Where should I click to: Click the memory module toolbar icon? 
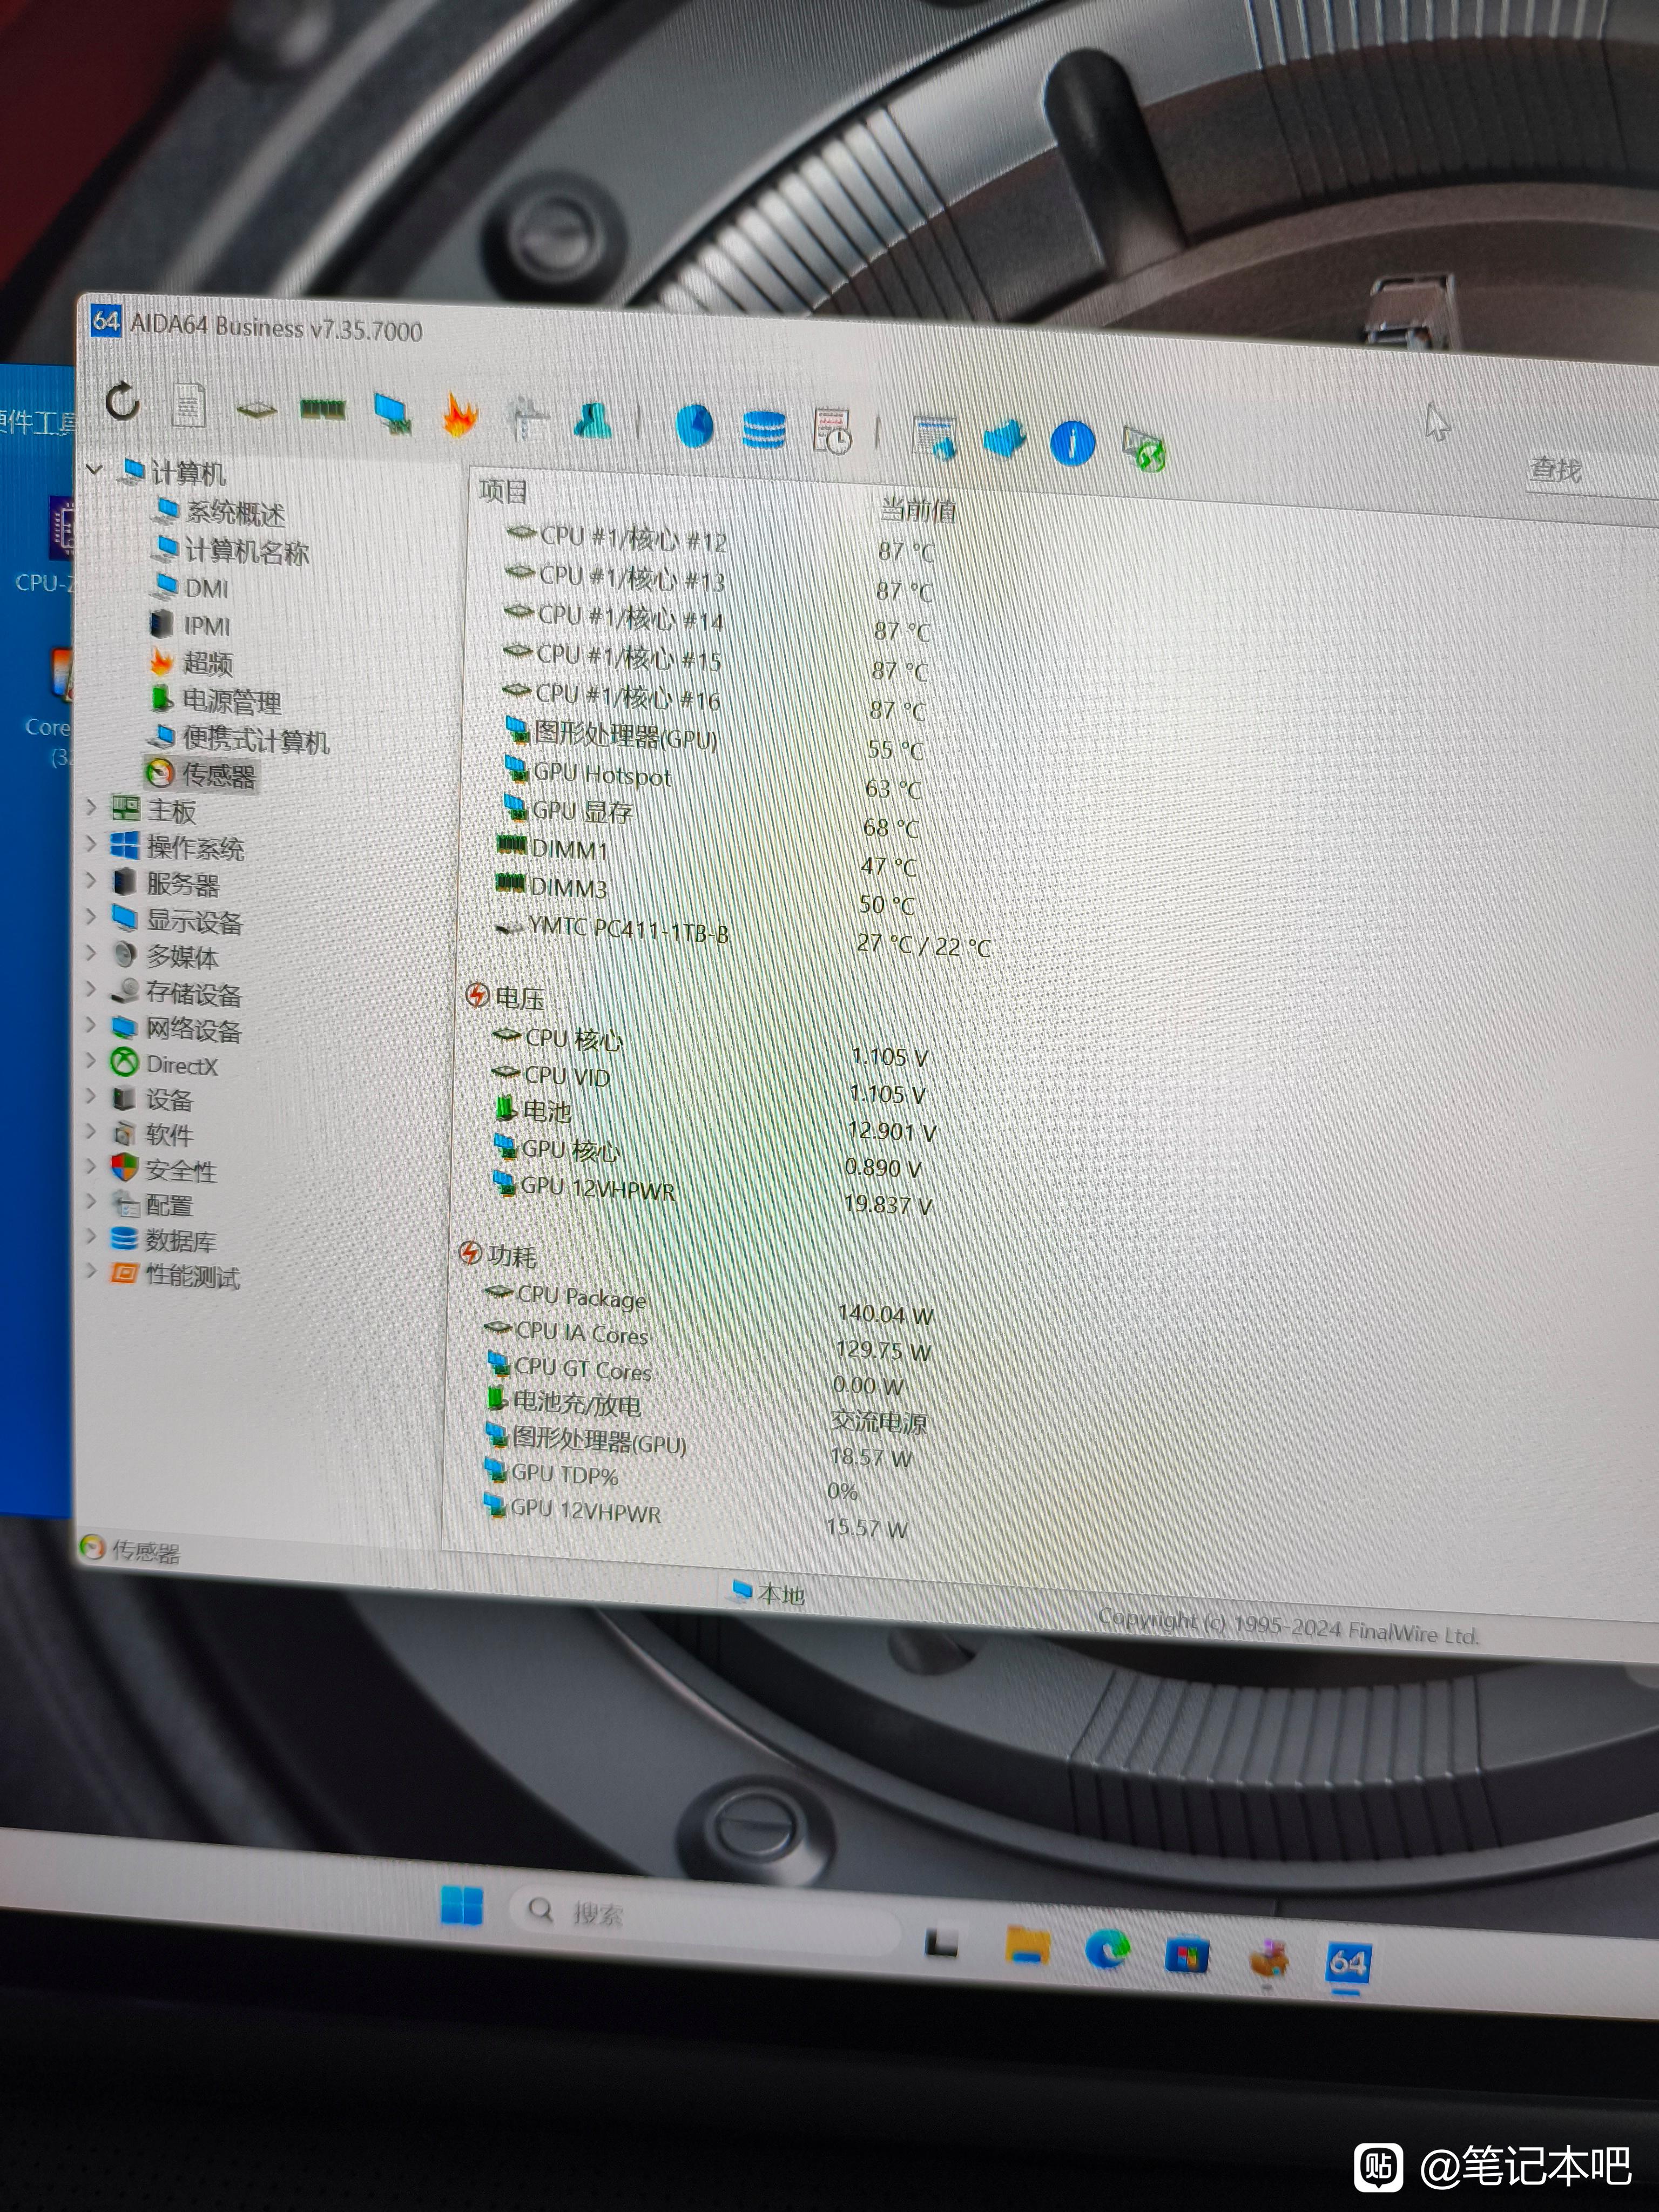323,409
